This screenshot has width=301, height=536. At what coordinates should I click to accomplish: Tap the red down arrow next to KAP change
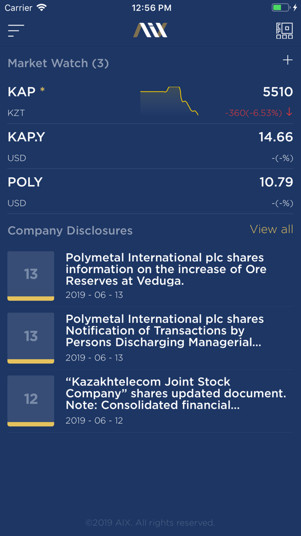(289, 112)
